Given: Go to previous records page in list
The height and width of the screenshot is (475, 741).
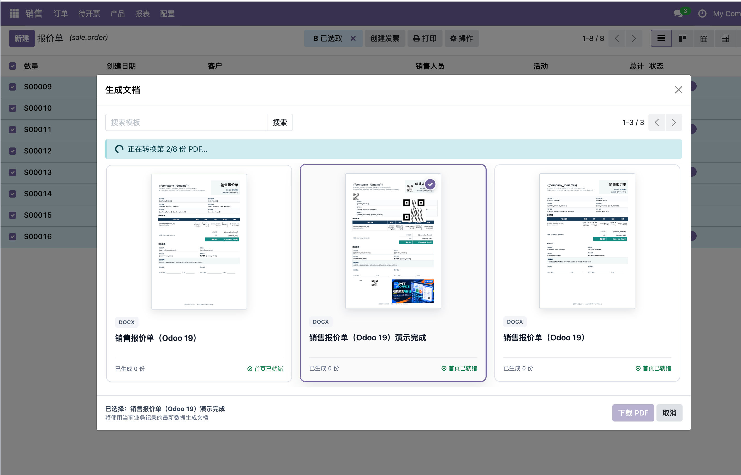Looking at the screenshot, I should [x=617, y=38].
